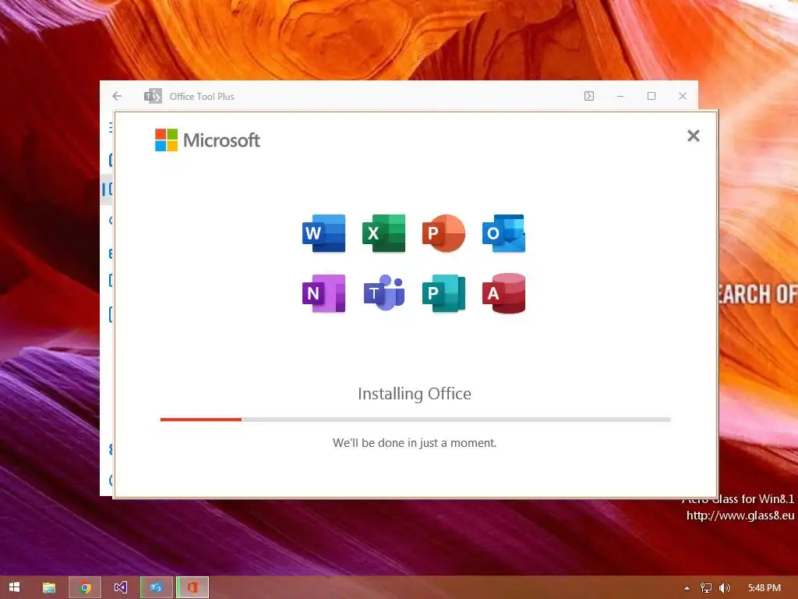The width and height of the screenshot is (798, 599).
Task: Click the 5:48 PM taskbar clock
Action: [x=764, y=588]
